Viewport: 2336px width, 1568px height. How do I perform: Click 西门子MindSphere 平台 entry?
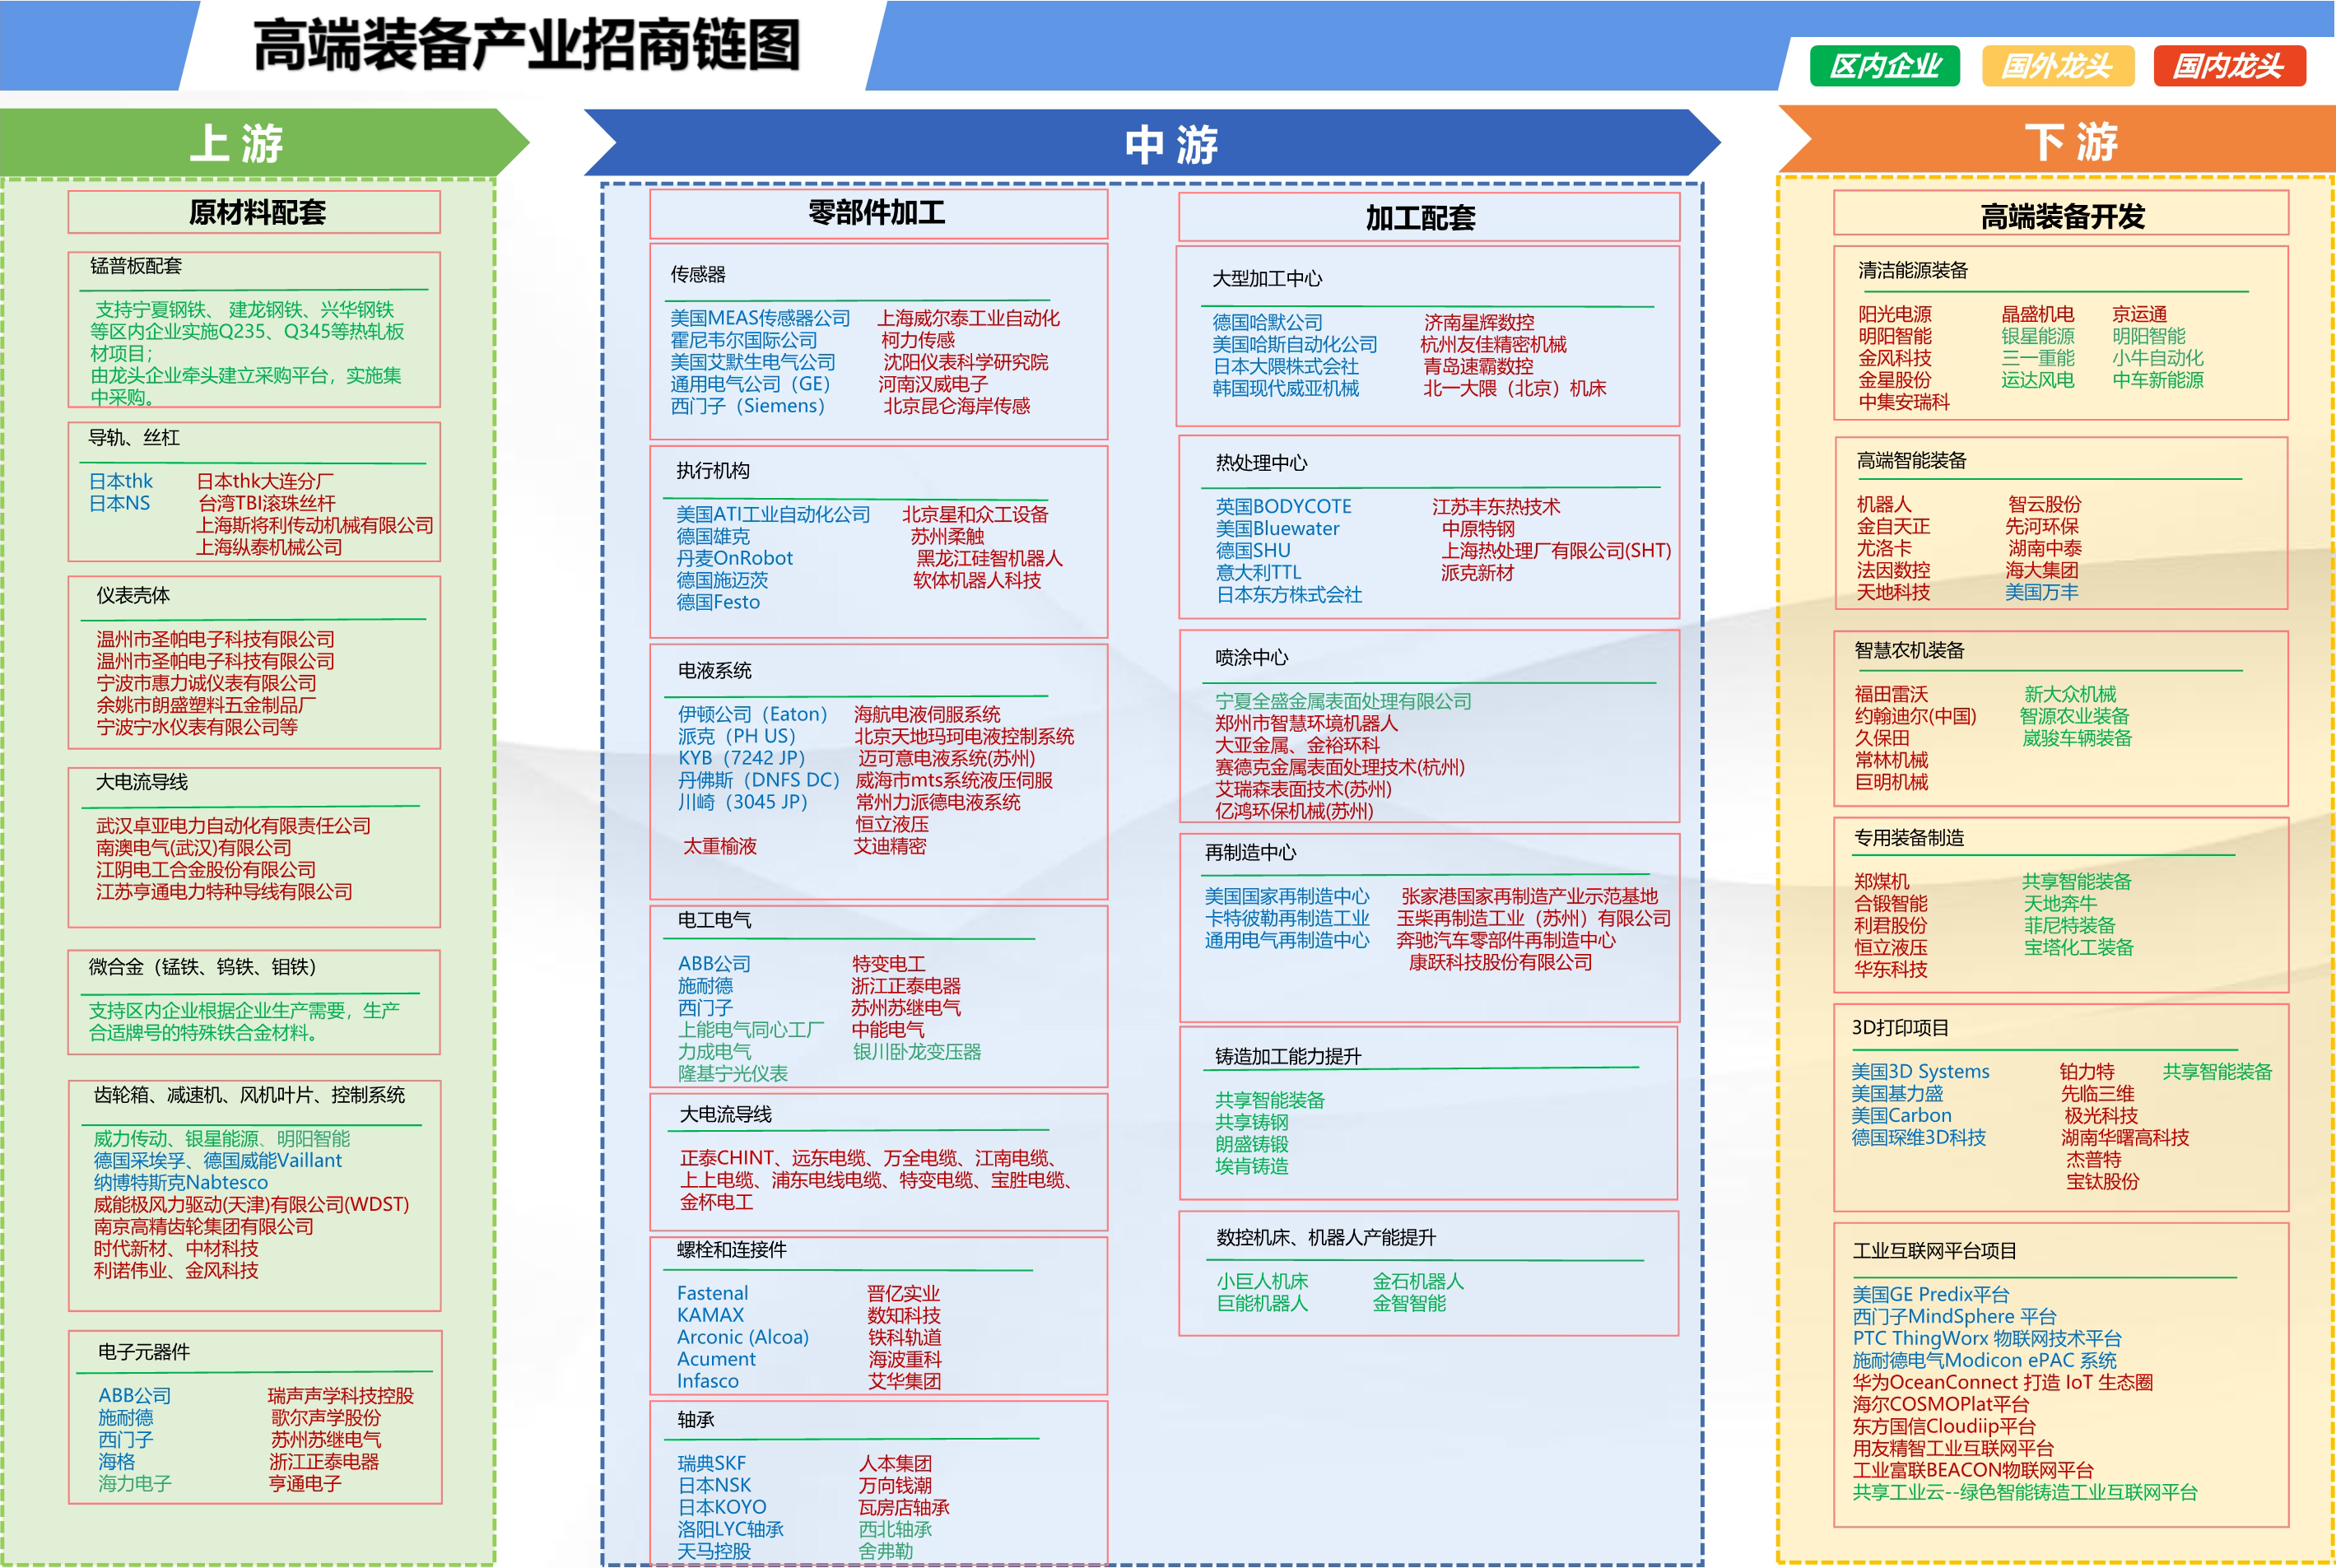pos(1954,1317)
